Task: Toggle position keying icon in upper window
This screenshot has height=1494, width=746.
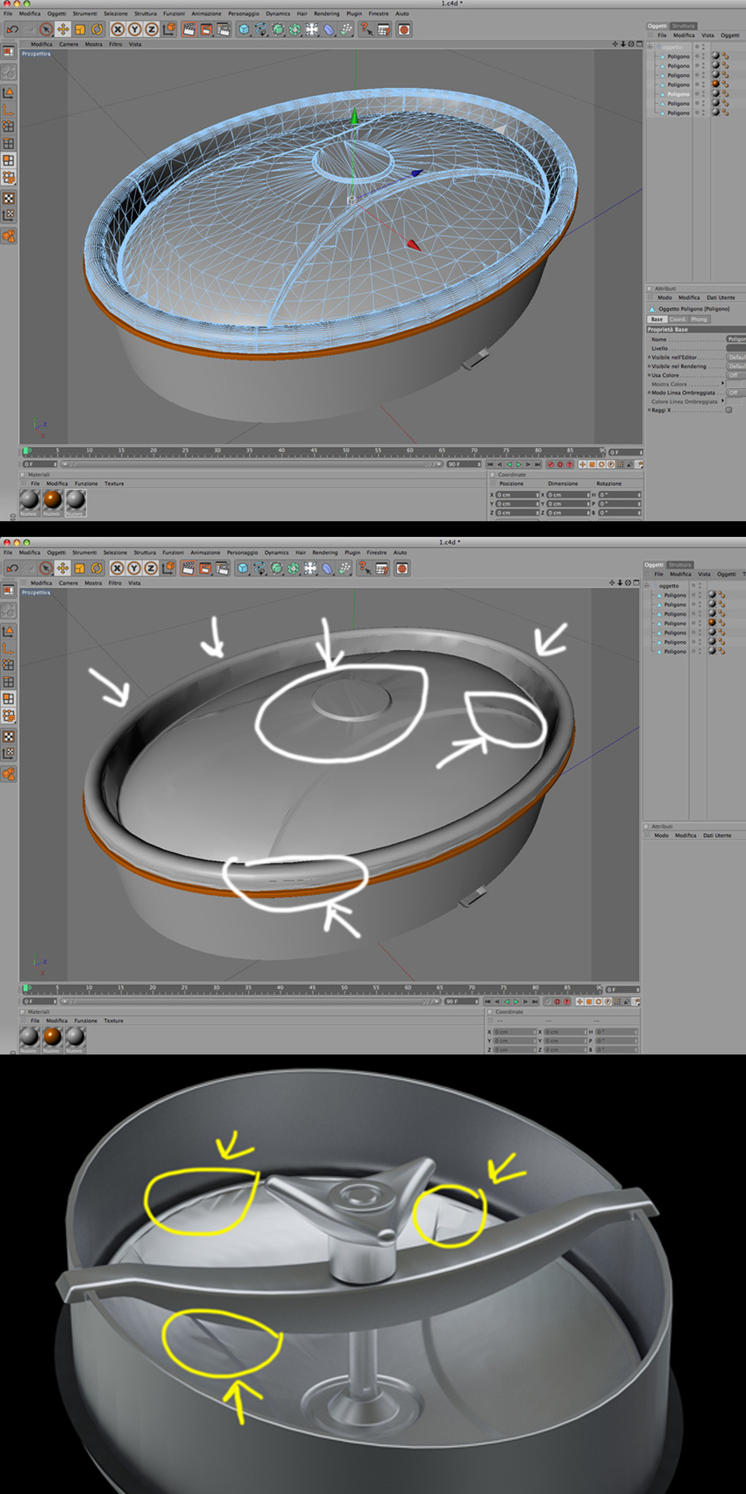Action: [582, 464]
